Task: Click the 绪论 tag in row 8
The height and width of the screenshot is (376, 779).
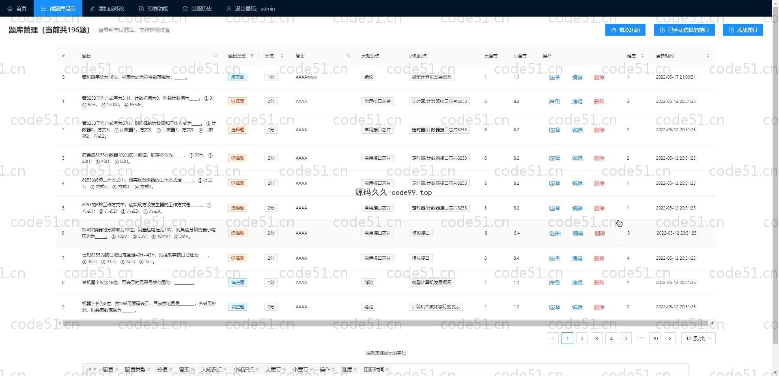Action: [x=368, y=282]
